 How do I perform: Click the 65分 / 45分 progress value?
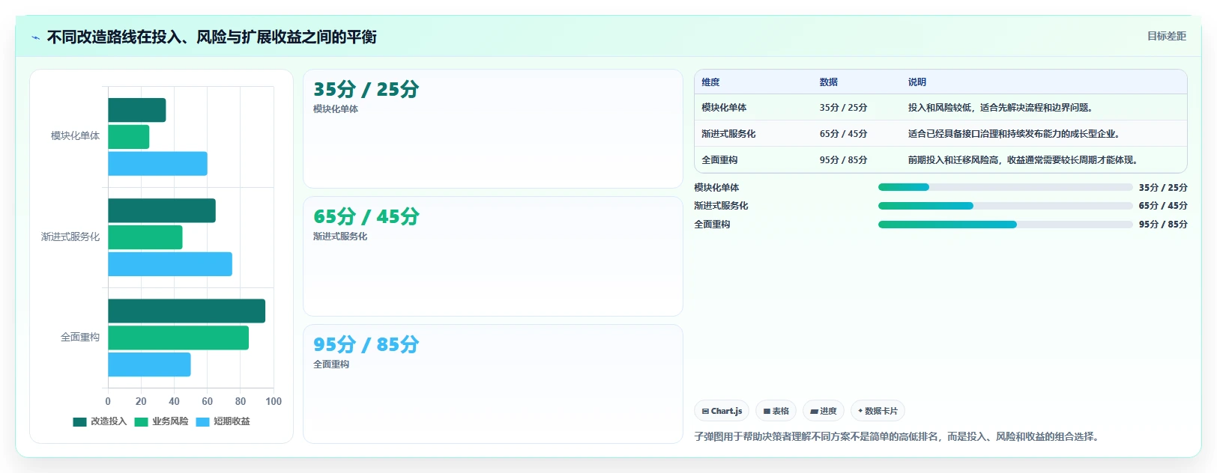pyautogui.click(x=1163, y=206)
